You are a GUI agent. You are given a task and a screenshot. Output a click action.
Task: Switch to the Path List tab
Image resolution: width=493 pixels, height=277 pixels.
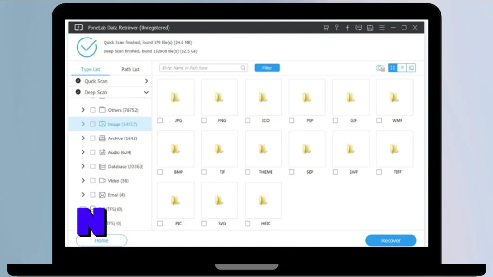click(x=130, y=69)
